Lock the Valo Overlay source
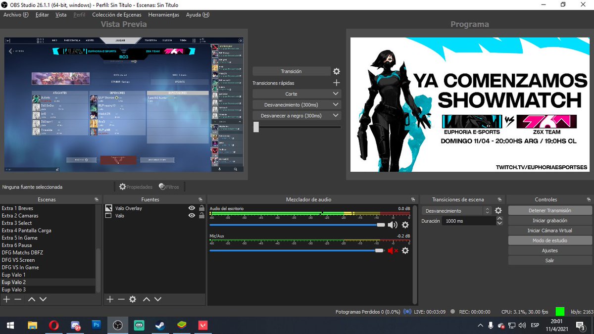Image resolution: width=594 pixels, height=334 pixels. pos(201,208)
